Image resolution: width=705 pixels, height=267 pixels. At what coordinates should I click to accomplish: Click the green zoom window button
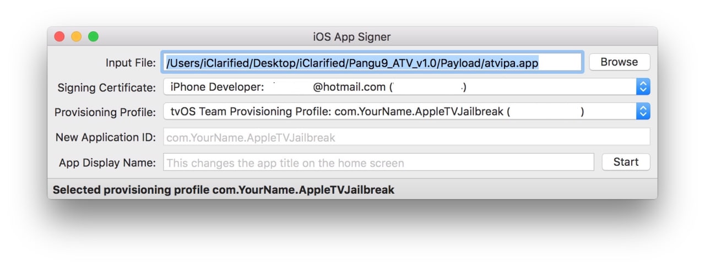[x=93, y=37]
